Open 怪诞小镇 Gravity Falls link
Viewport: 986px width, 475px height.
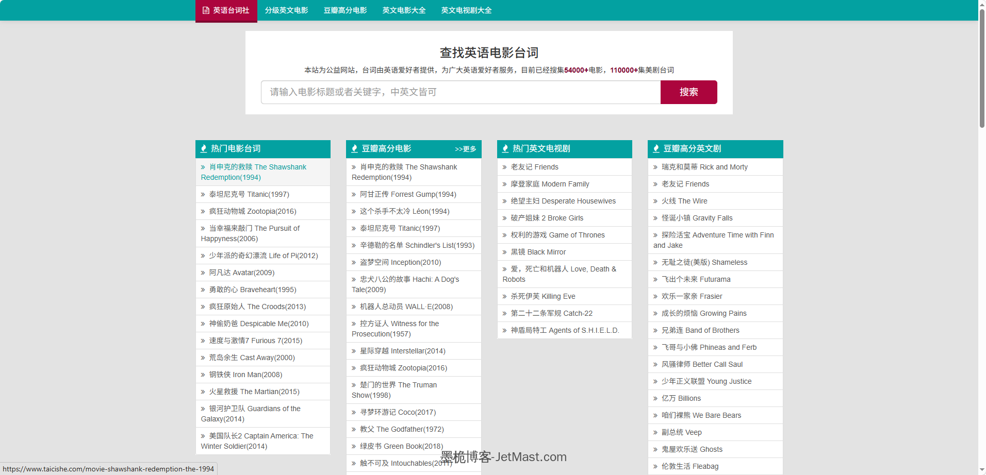[697, 218]
